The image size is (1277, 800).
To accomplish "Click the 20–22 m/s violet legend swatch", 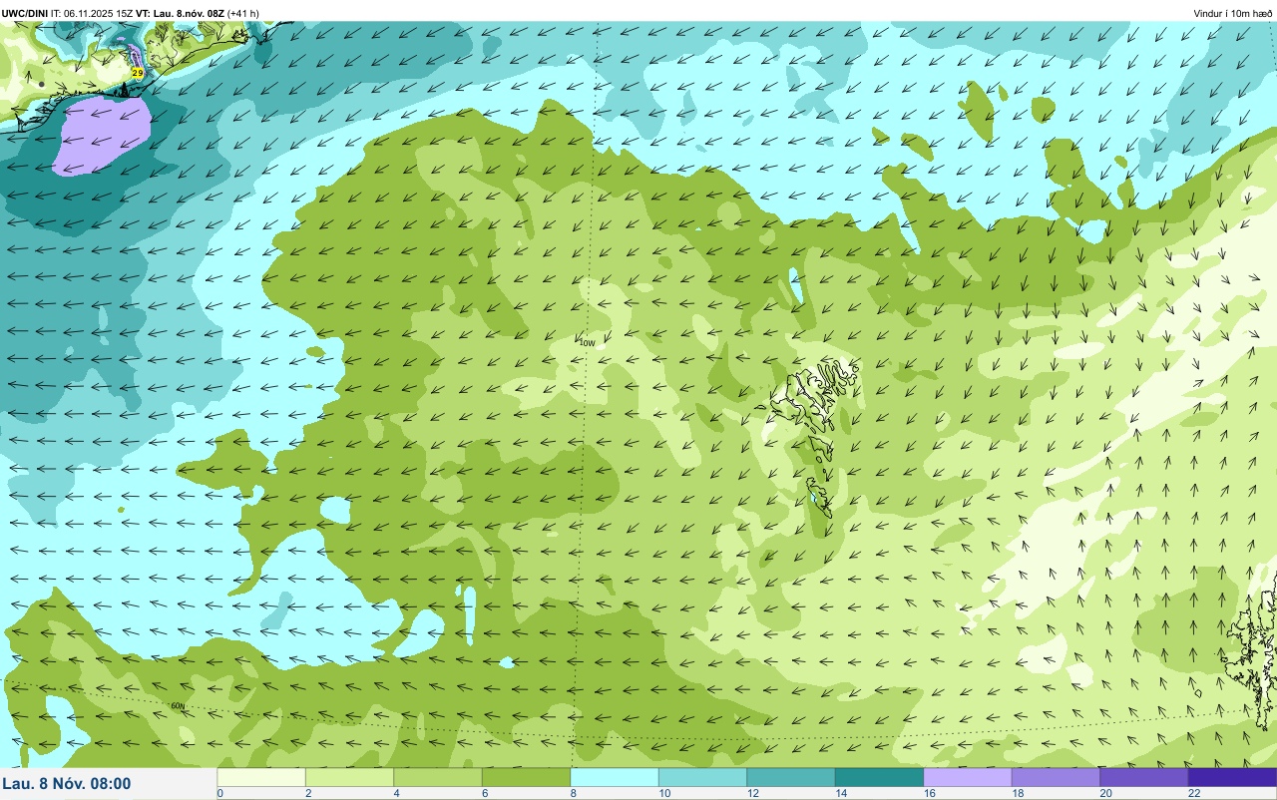I will pyautogui.click(x=1144, y=777).
